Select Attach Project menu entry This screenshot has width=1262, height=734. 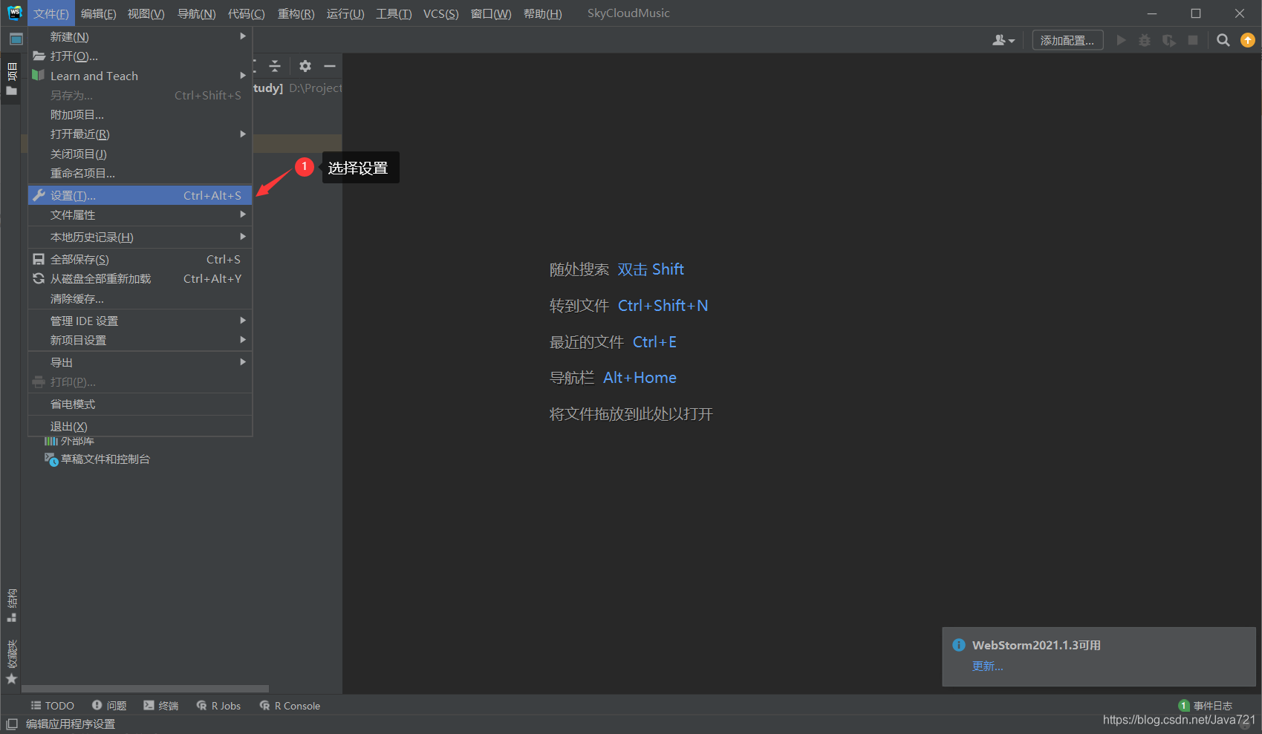140,115
